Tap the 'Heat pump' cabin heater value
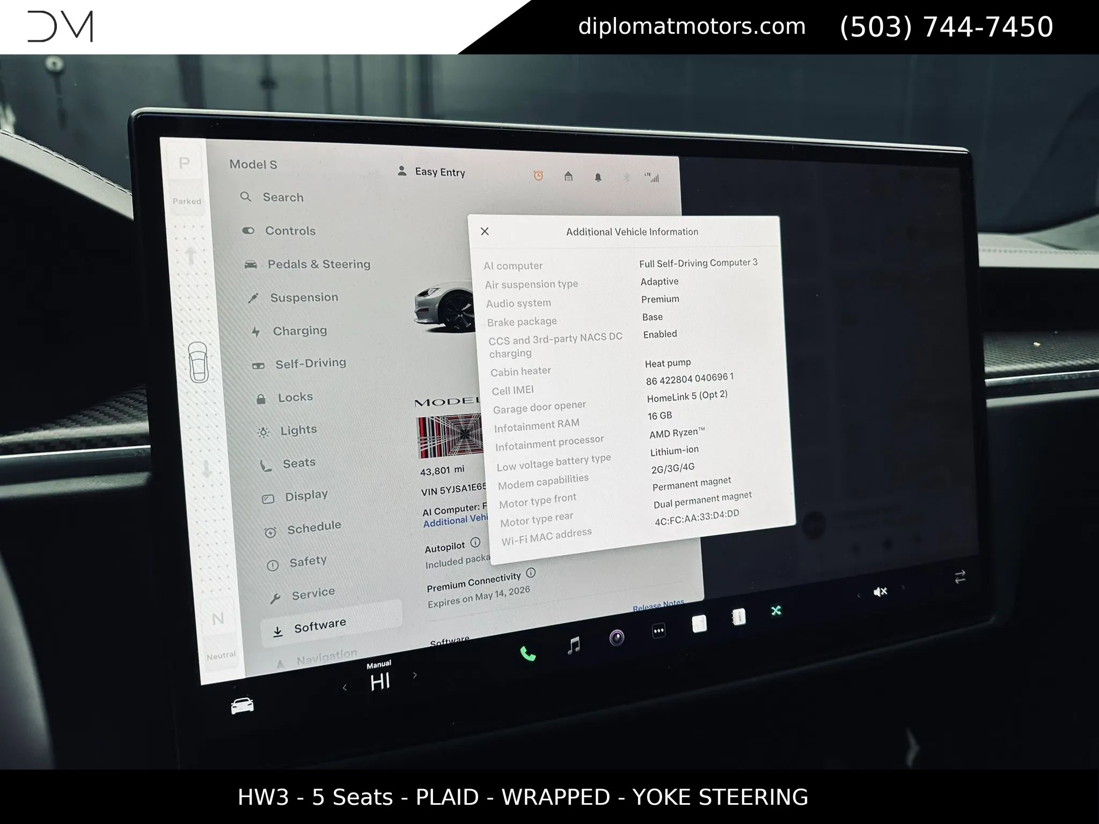This screenshot has width=1099, height=824. click(668, 363)
